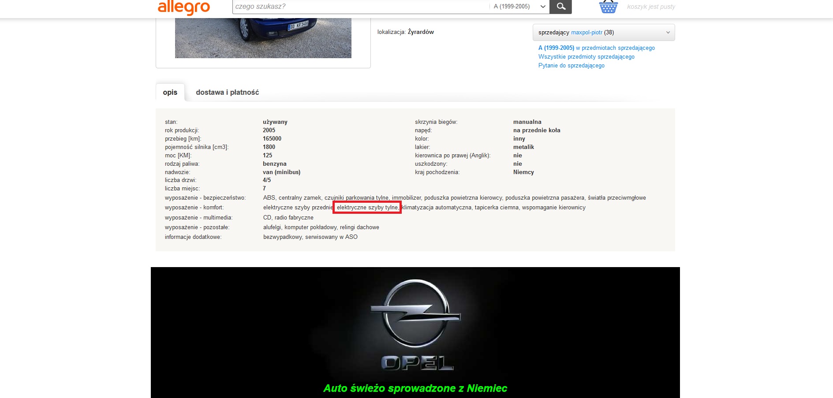The width and height of the screenshot is (833, 398).
Task: Switch to the 'opis' tab
Action: click(x=170, y=93)
